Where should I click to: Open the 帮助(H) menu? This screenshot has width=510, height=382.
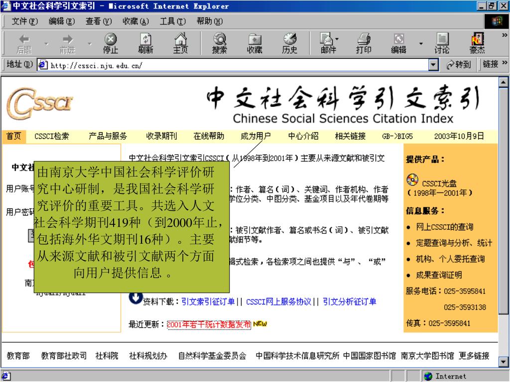coord(210,21)
